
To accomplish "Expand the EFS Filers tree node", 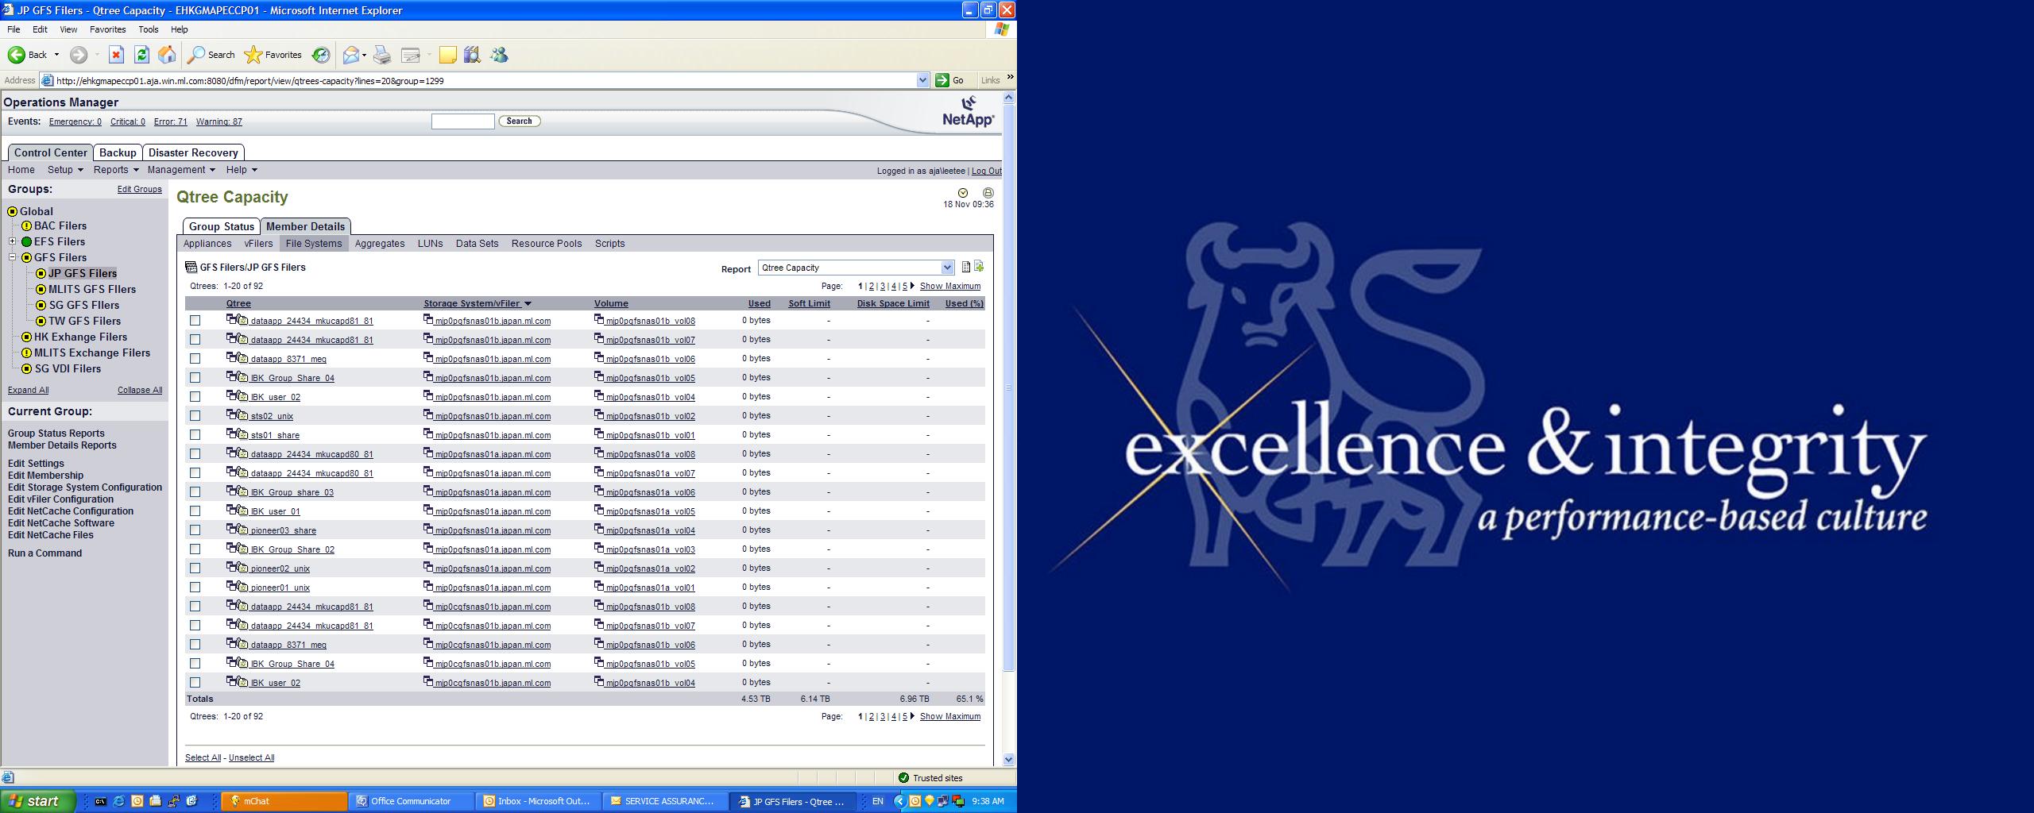I will coord(13,242).
